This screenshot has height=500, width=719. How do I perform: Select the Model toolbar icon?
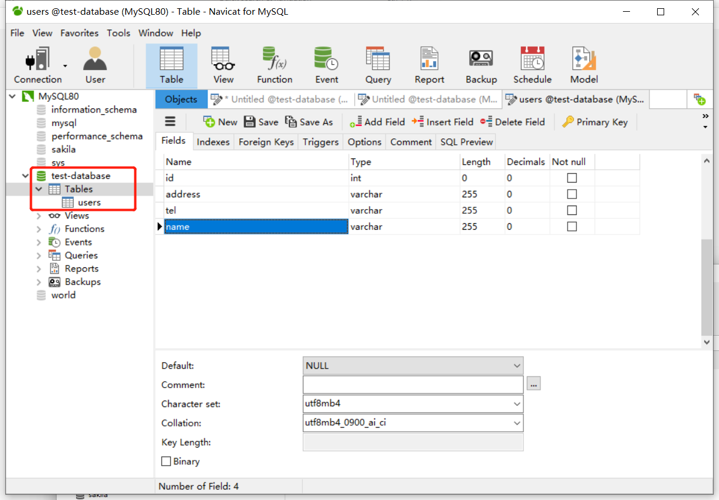tap(583, 65)
